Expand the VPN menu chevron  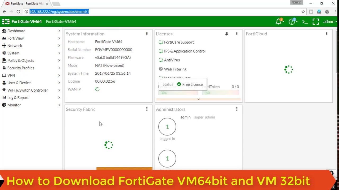pyautogui.click(x=59, y=75)
